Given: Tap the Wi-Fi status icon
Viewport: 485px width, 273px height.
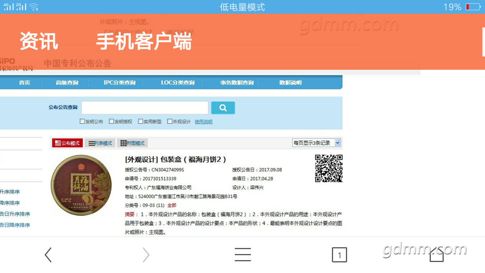Looking at the screenshot, I should 34,7.
